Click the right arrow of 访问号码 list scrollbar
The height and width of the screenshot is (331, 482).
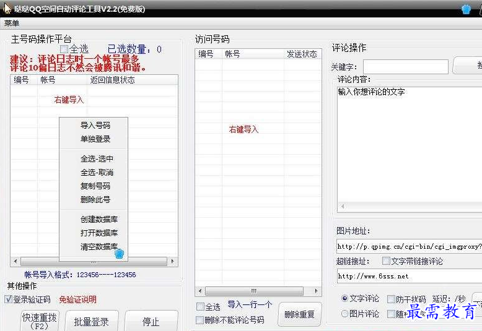click(317, 291)
